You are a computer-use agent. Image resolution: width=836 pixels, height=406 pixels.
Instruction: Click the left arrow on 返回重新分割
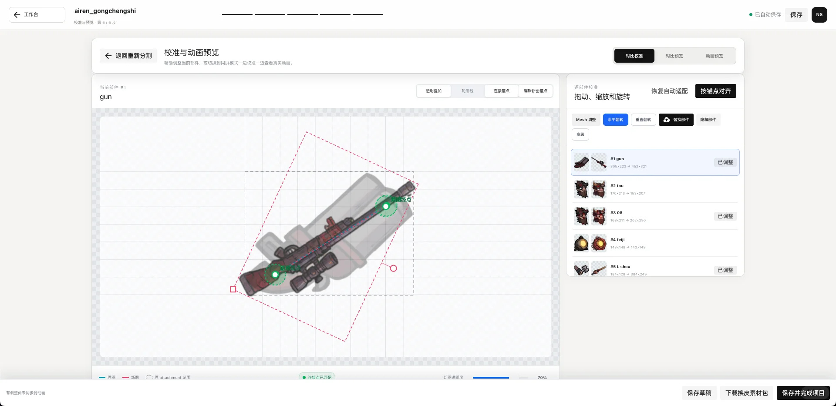coord(108,56)
